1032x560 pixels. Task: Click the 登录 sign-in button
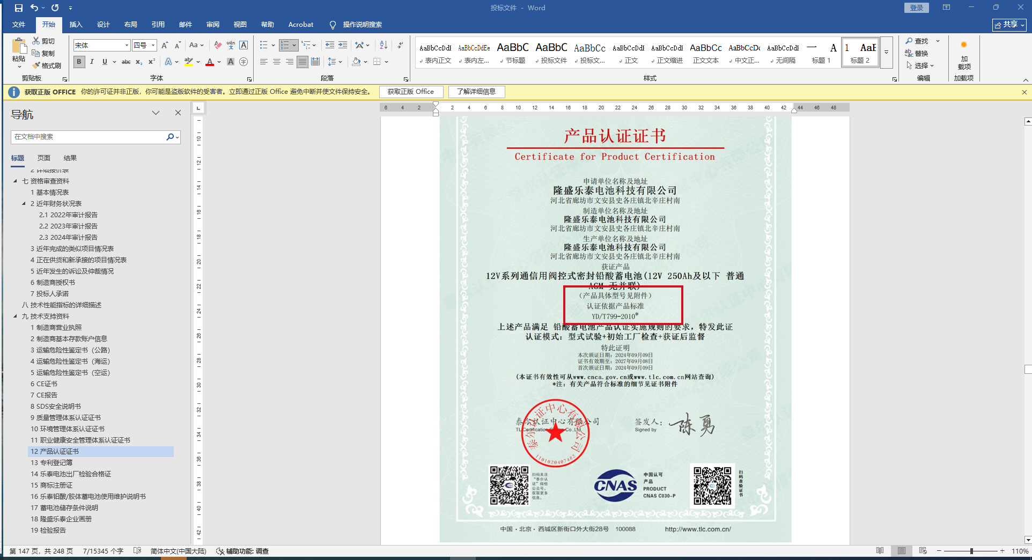(917, 8)
